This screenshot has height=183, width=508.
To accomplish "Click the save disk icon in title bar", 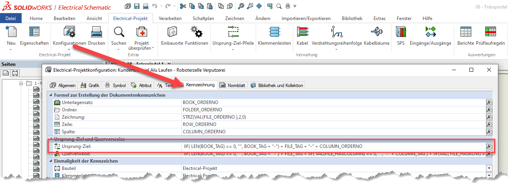I will point(136,6).
